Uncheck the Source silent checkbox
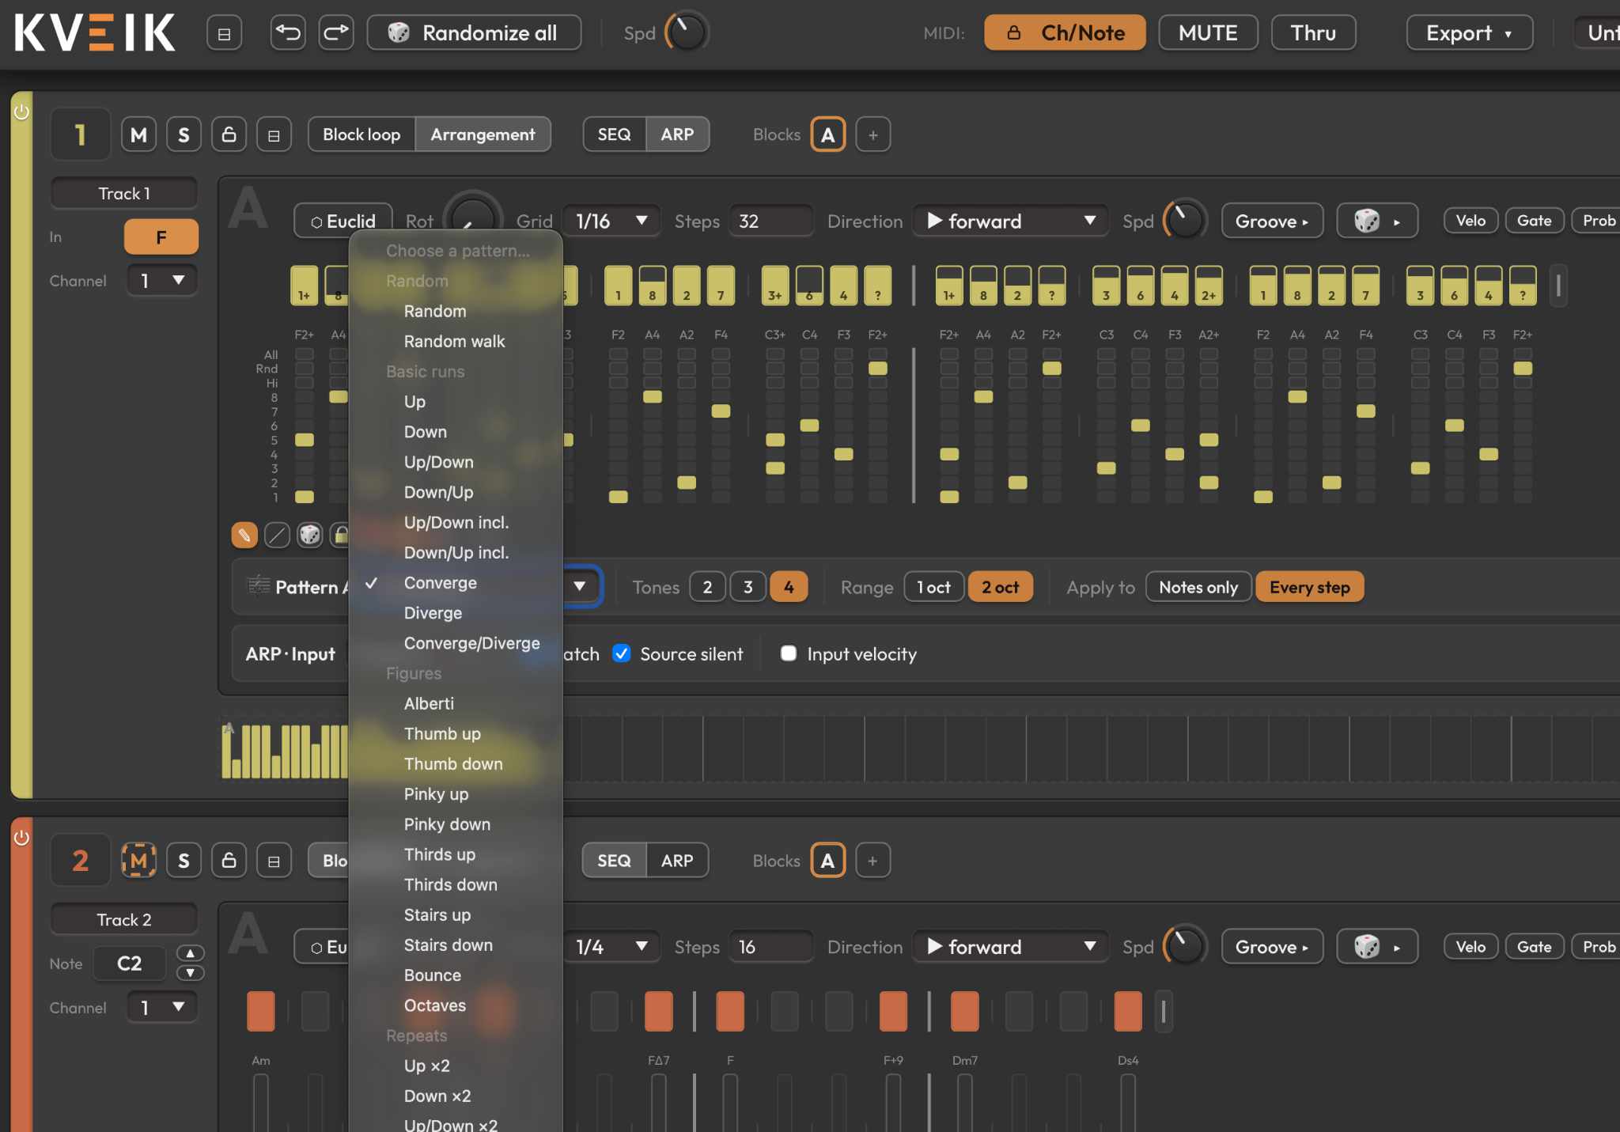 click(622, 653)
